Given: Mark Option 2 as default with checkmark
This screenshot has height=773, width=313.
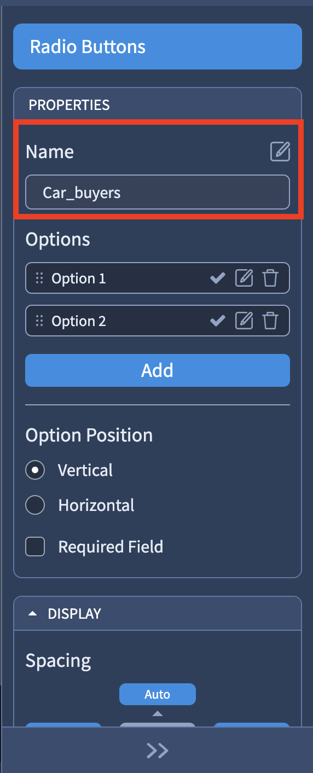Looking at the screenshot, I should [218, 321].
